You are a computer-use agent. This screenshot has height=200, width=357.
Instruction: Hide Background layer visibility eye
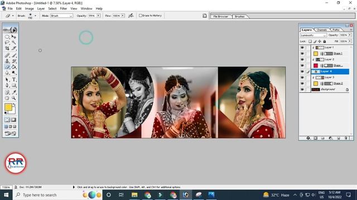302,89
